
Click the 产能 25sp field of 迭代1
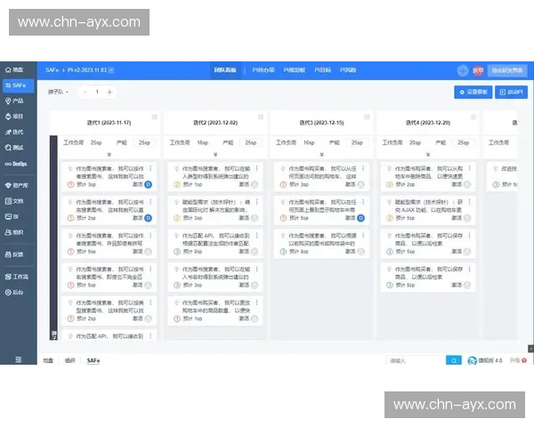pos(144,142)
